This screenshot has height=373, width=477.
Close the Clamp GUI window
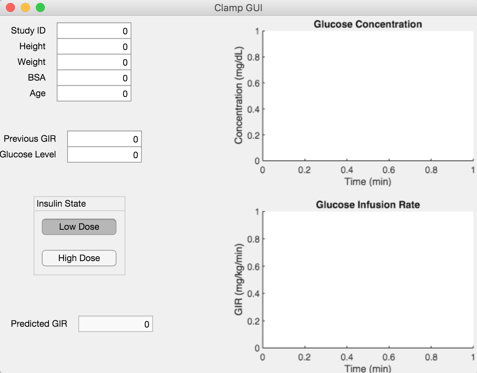coord(10,7)
